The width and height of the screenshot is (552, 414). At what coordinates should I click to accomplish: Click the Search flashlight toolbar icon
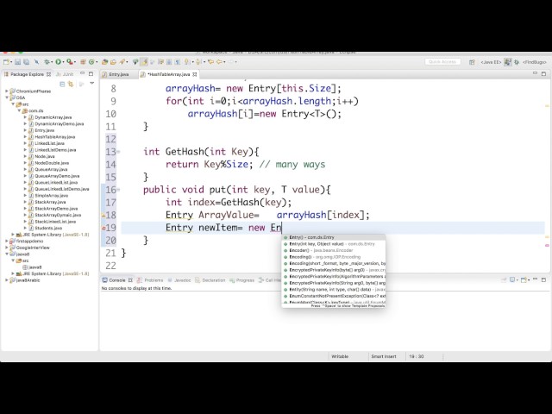coord(122,62)
